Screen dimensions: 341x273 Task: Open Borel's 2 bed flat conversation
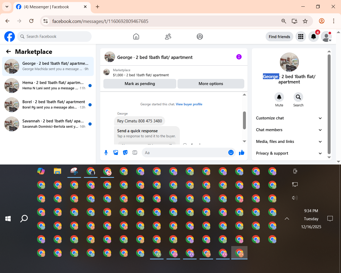click(x=48, y=105)
